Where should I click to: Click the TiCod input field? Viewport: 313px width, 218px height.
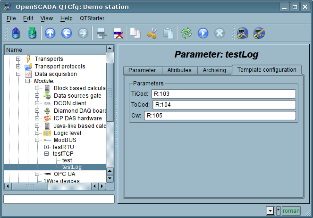point(223,94)
